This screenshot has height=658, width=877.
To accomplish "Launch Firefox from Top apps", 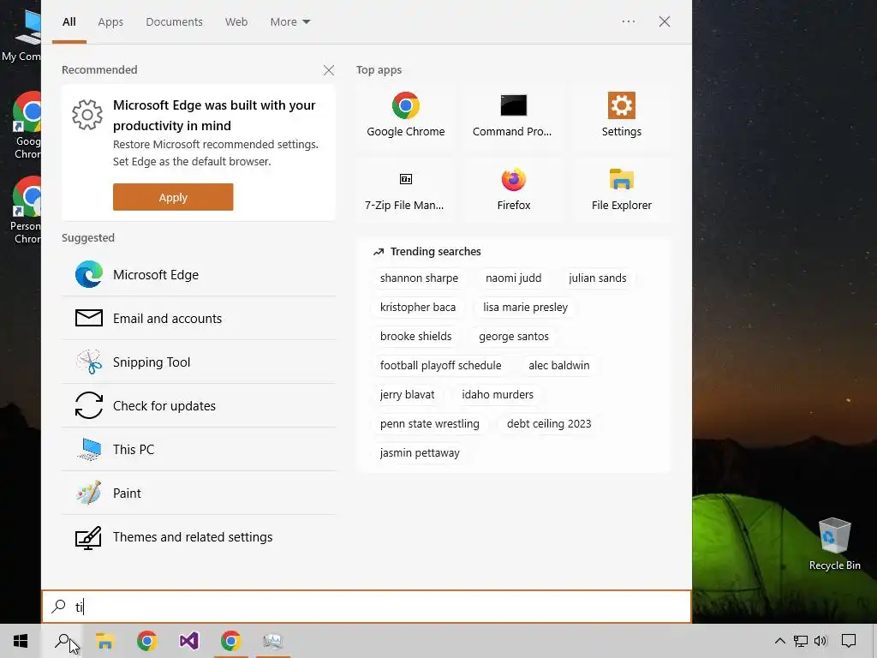I will tap(513, 189).
